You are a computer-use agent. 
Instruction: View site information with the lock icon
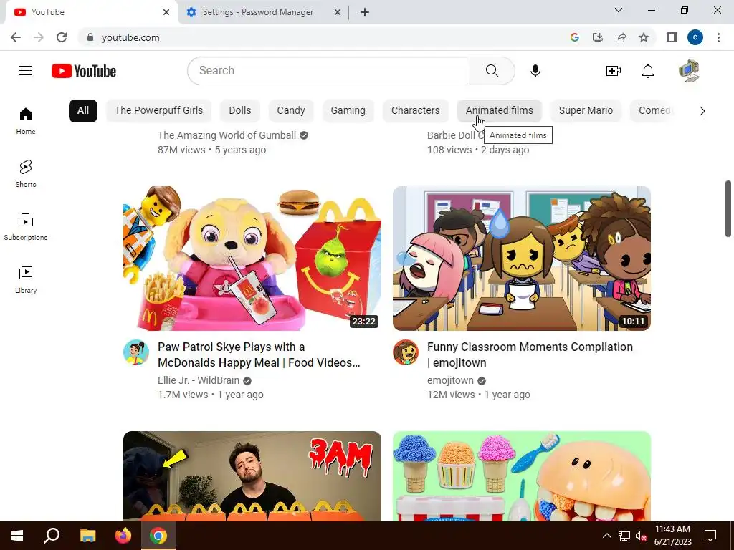coord(90,37)
